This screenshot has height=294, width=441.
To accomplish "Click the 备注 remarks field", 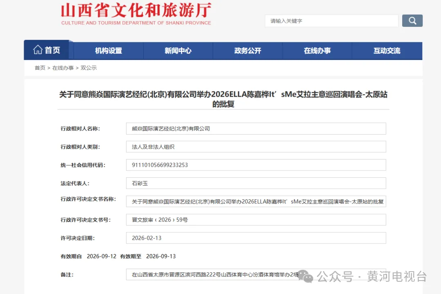I will 256,274.
